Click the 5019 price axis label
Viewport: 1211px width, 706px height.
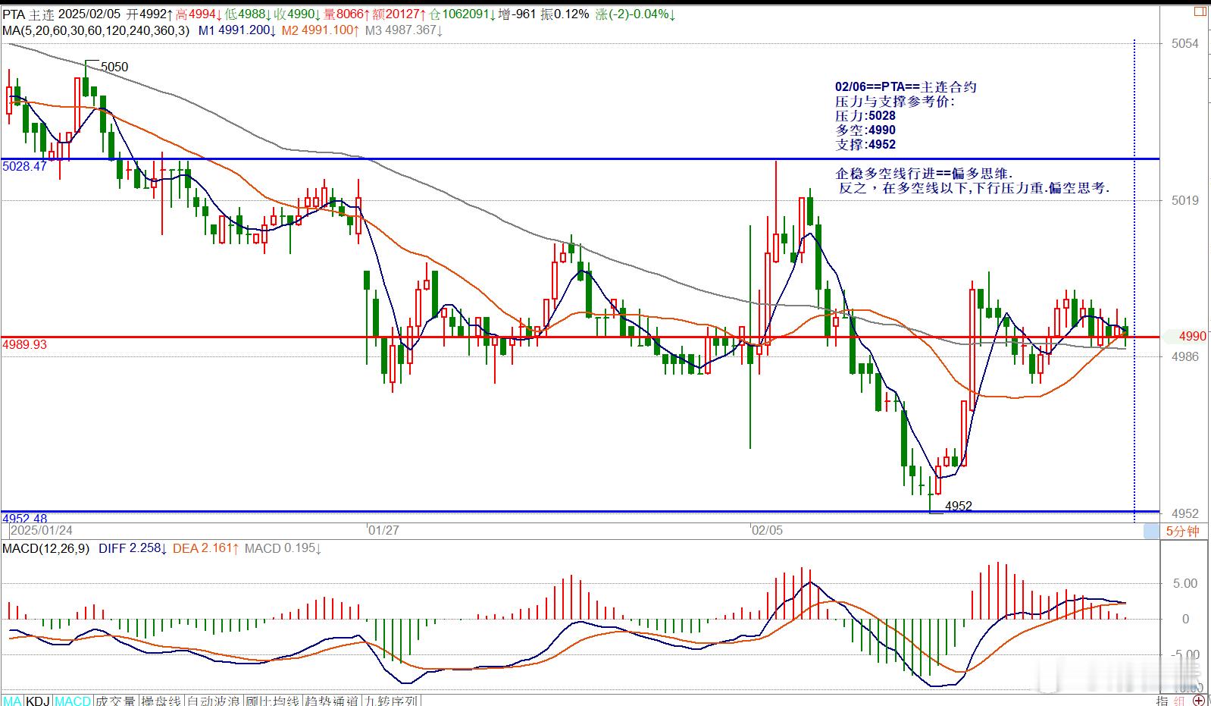coord(1184,200)
